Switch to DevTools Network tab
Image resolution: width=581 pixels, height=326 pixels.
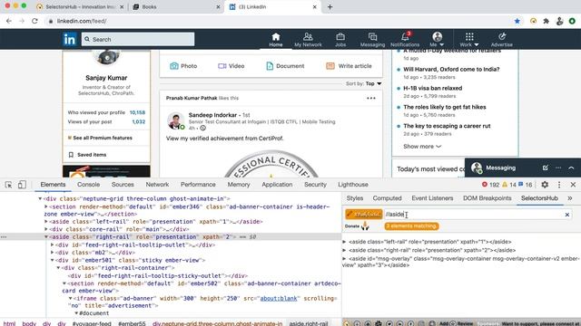pyautogui.click(x=157, y=185)
